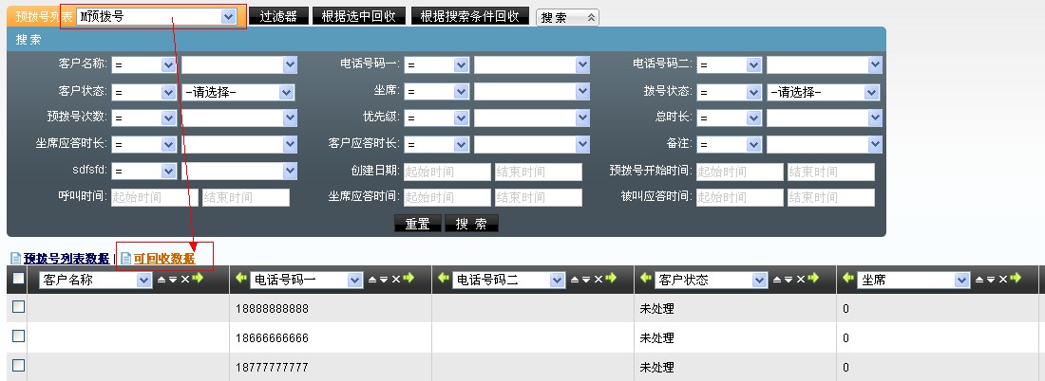
Task: Move 电话号码二 column left with green arrow
Action: 443,280
